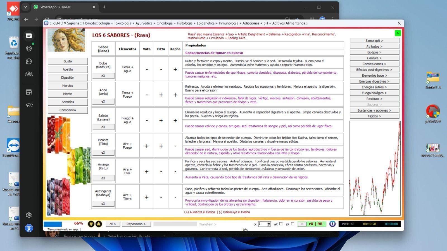The width and height of the screenshot is (447, 251).
Task: Switch to WhatsApp Business browser tab
Action: tap(64, 7)
